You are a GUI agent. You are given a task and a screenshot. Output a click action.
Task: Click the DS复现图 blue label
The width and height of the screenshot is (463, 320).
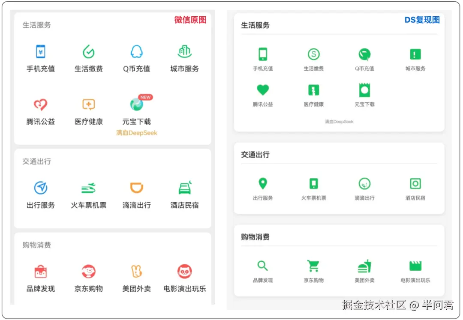click(421, 20)
